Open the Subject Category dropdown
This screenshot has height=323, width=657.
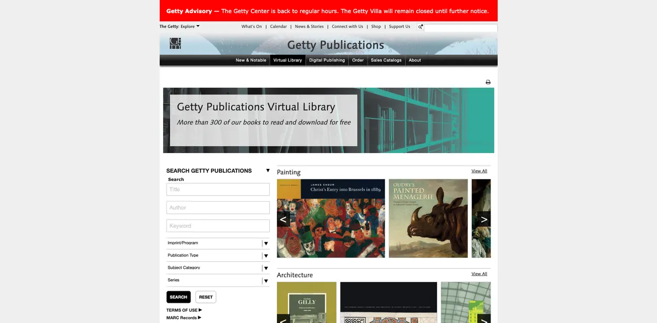[218, 268]
